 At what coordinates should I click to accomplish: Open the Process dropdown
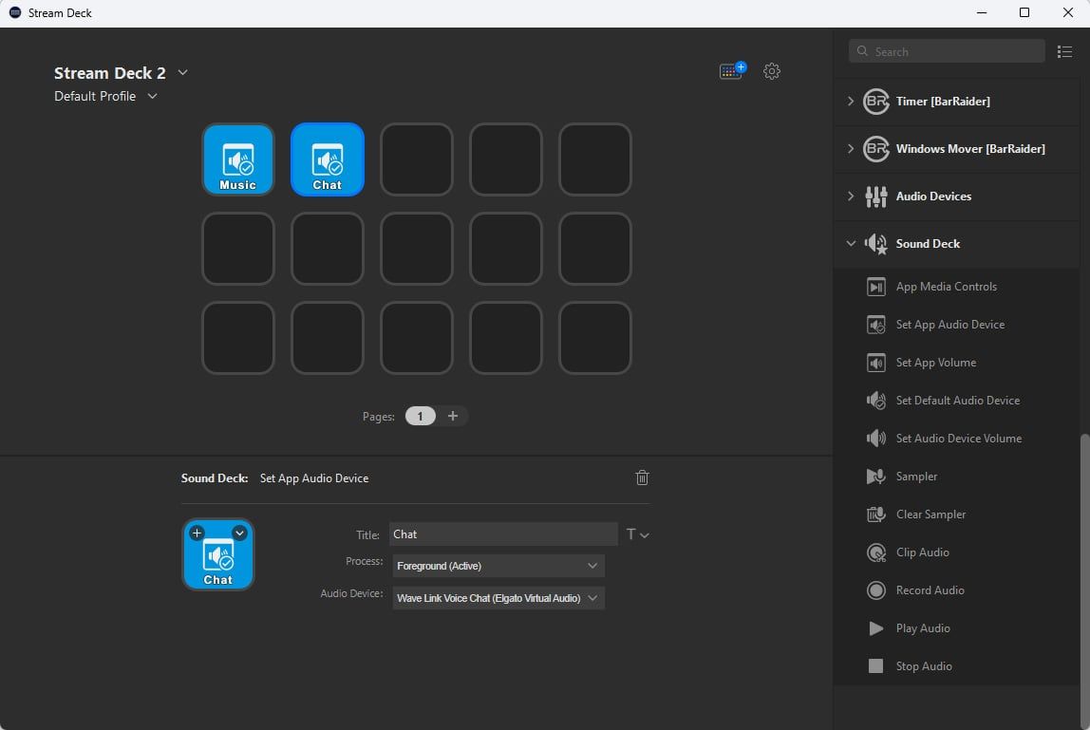click(498, 566)
